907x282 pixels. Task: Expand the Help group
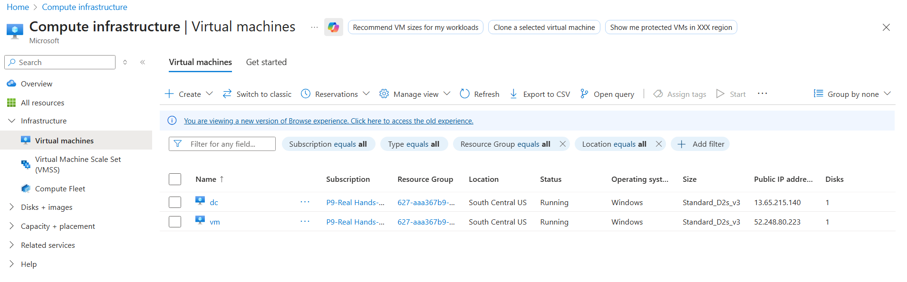click(11, 264)
